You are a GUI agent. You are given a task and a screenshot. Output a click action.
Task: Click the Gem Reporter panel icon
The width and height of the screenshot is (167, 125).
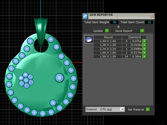(85, 16)
